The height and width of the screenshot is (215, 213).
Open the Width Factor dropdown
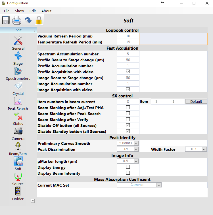pyautogui.click(x=204, y=149)
